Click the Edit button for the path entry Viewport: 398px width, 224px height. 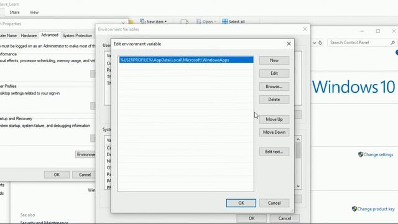coord(274,73)
